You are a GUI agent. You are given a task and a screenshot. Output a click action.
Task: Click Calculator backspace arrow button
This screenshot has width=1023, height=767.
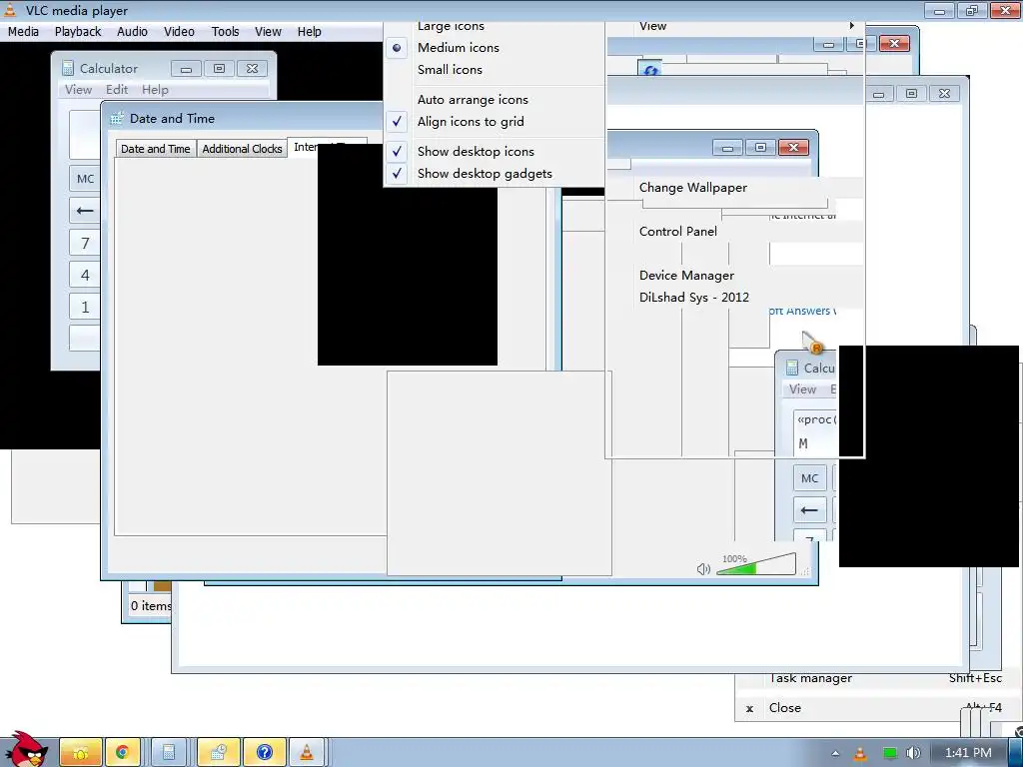click(85, 211)
